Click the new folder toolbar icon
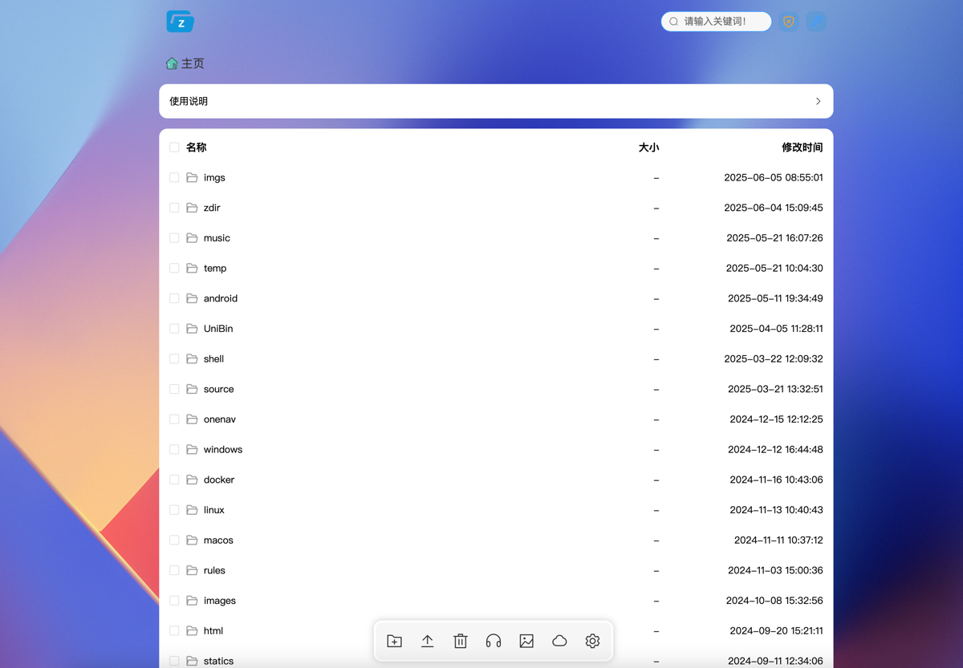Image resolution: width=963 pixels, height=668 pixels. (394, 641)
